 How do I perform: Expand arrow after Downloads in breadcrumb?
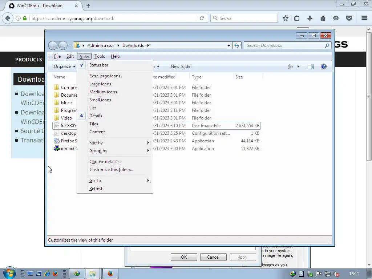pyautogui.click(x=148, y=45)
